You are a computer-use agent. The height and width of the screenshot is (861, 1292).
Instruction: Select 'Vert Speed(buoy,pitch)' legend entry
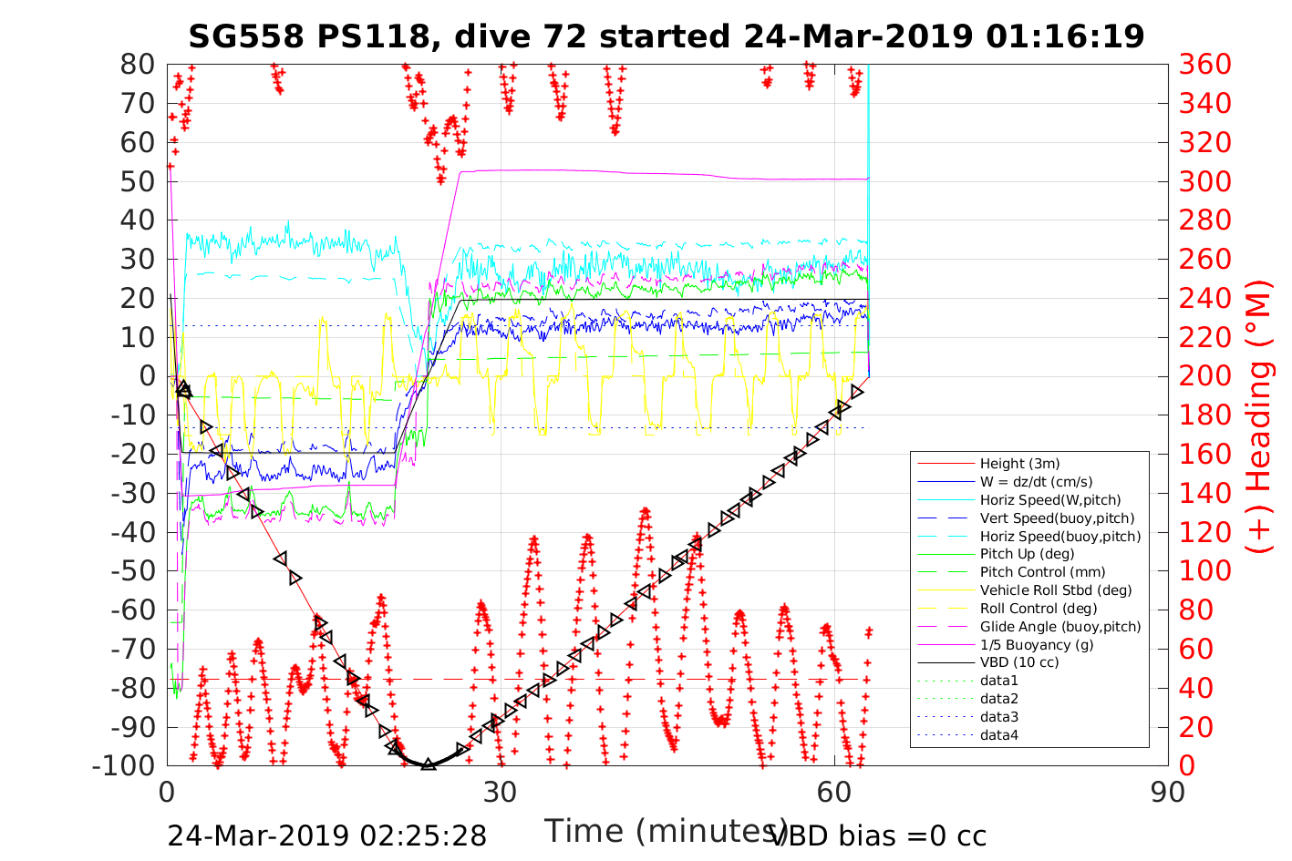[1058, 518]
